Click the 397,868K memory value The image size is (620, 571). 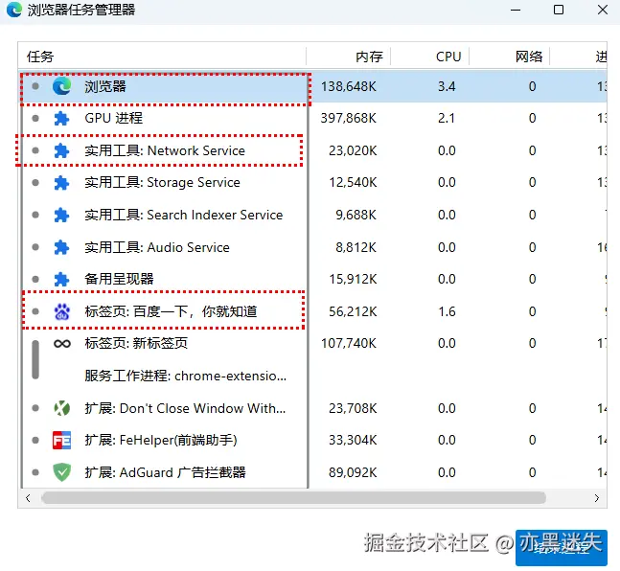[x=349, y=118]
